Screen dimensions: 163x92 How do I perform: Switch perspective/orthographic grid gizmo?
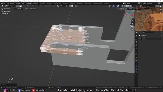[x=132, y=30]
